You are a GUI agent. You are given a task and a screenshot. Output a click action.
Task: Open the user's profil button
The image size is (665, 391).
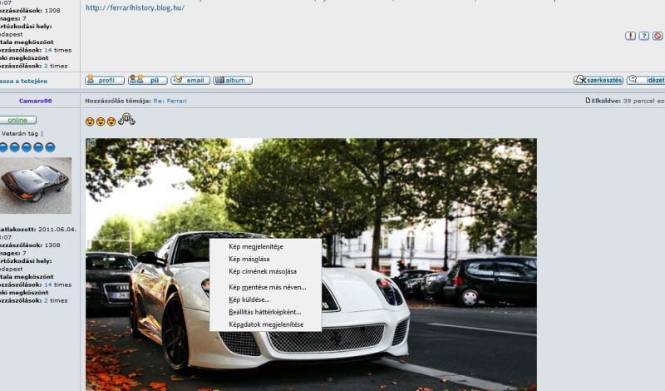pos(105,81)
